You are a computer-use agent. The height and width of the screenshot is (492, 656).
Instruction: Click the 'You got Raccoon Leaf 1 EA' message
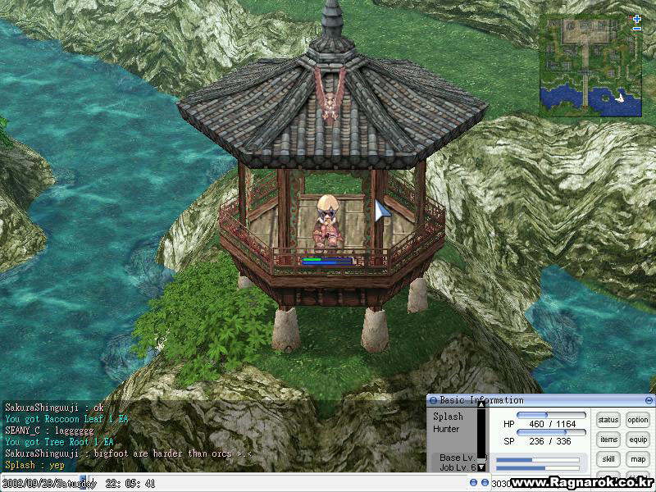(66, 419)
